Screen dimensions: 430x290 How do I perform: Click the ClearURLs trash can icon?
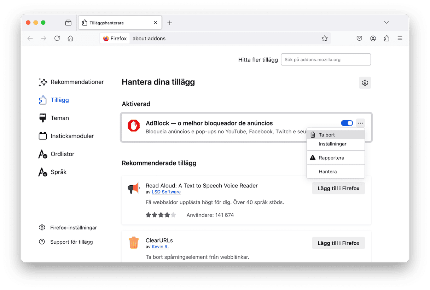tap(134, 243)
